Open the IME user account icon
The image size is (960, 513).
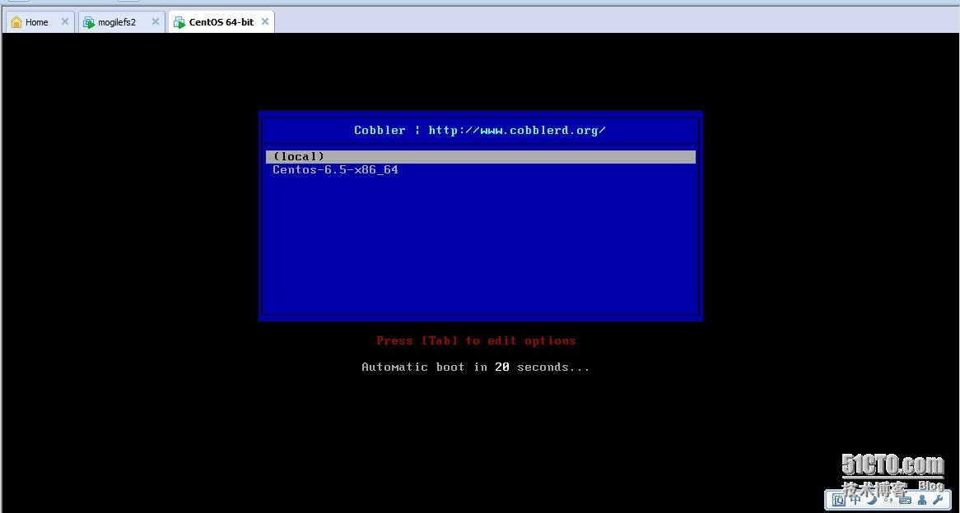pos(922,500)
